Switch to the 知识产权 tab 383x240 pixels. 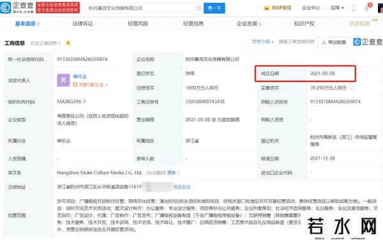click(304, 24)
